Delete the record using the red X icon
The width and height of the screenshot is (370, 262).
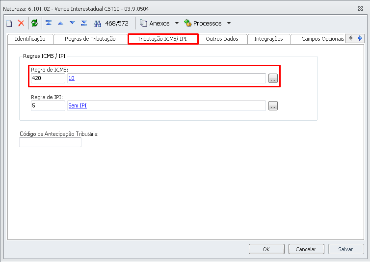tap(21, 23)
